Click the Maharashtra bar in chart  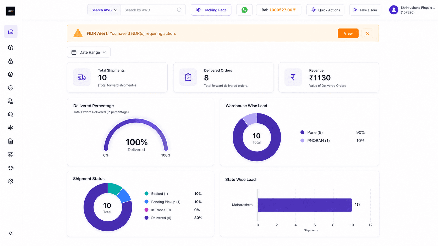[x=305, y=205]
